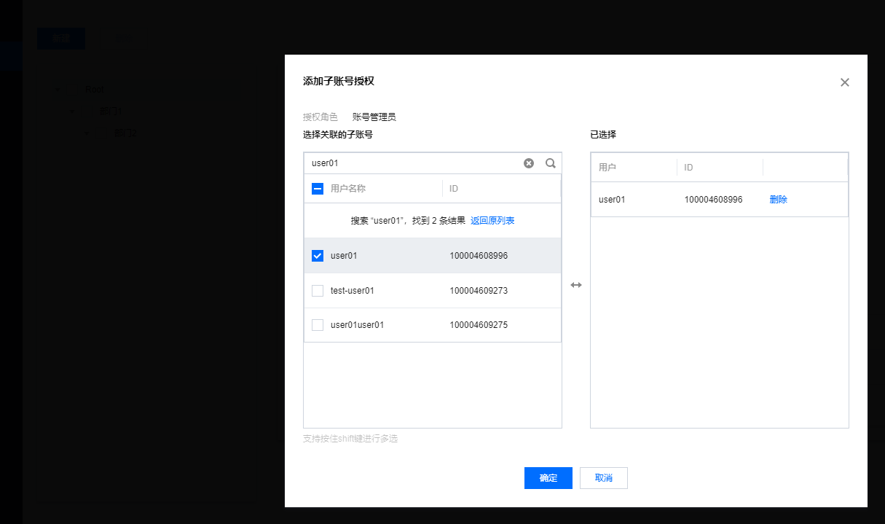Tick the user01user01 checkbox
This screenshot has height=524, width=885.
pos(318,325)
